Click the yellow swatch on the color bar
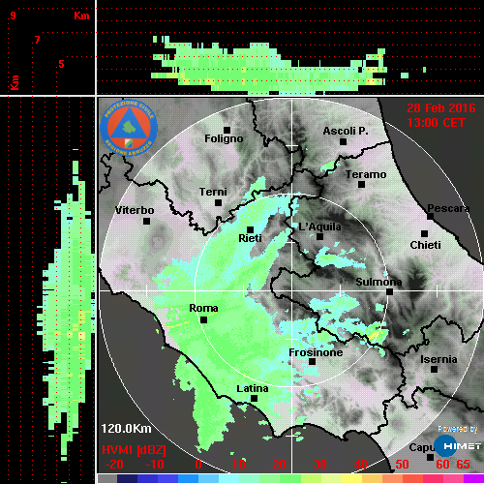The height and width of the screenshot is (484, 484). (x=351, y=478)
